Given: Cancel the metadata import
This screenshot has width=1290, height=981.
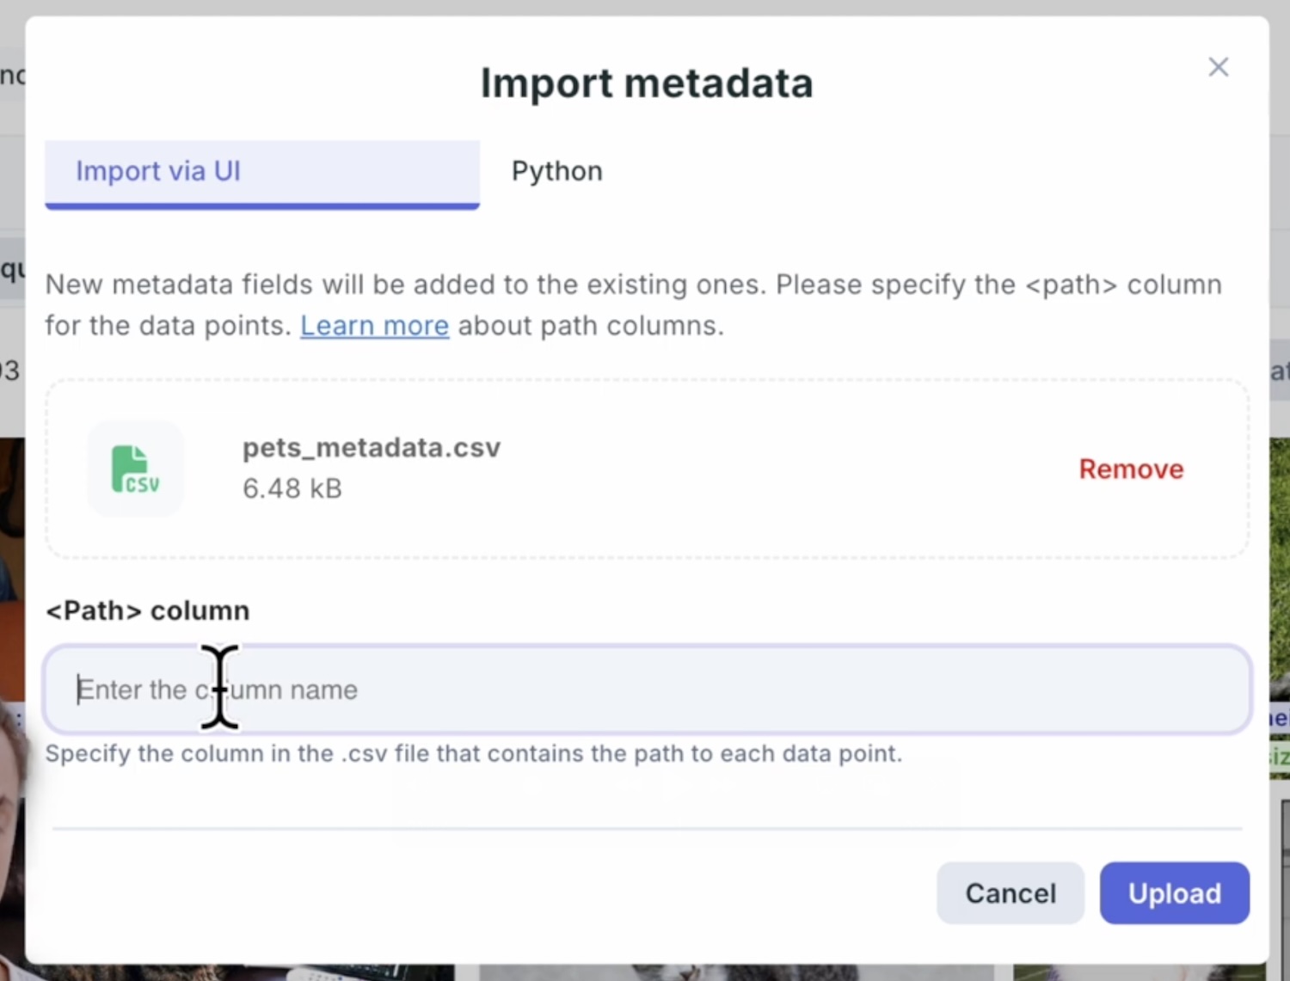Looking at the screenshot, I should pyautogui.click(x=1010, y=893).
